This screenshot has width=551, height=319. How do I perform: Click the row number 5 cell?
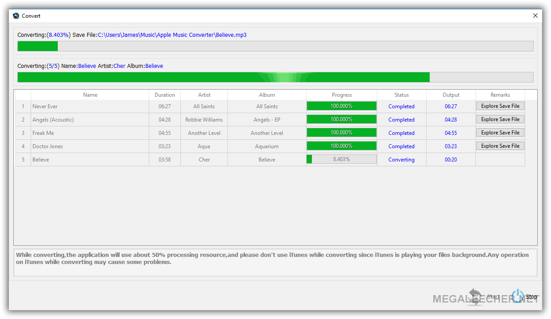(x=23, y=160)
